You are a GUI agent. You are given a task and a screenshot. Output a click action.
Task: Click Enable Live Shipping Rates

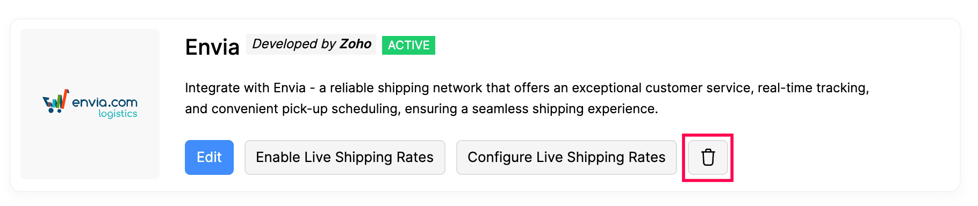coord(344,157)
